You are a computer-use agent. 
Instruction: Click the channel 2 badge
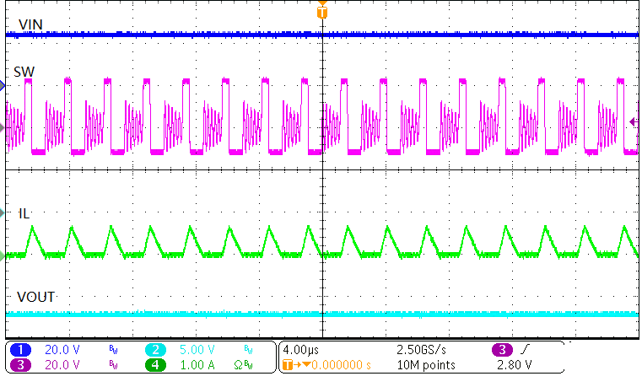pyautogui.click(x=155, y=350)
